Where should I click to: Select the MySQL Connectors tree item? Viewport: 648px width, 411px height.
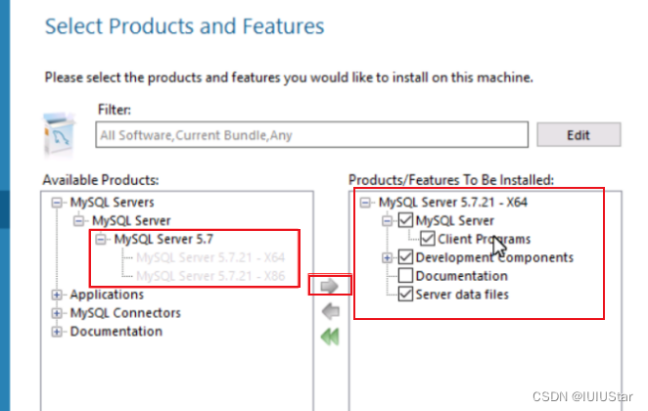click(125, 313)
